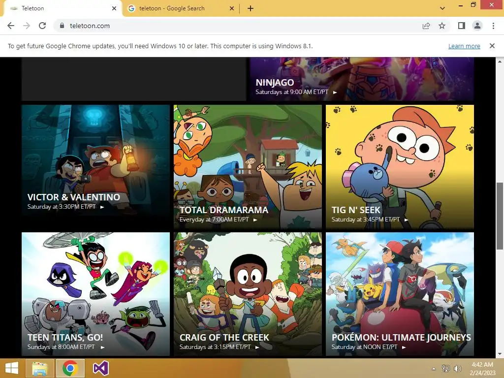
Task: Click the Victor & Valentino title text
Action: [74, 197]
